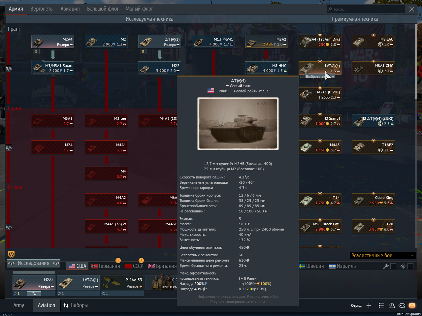Collapse the Исследования panel
Image resolution: width=422 pixels, height=316 pixels.
34,263
